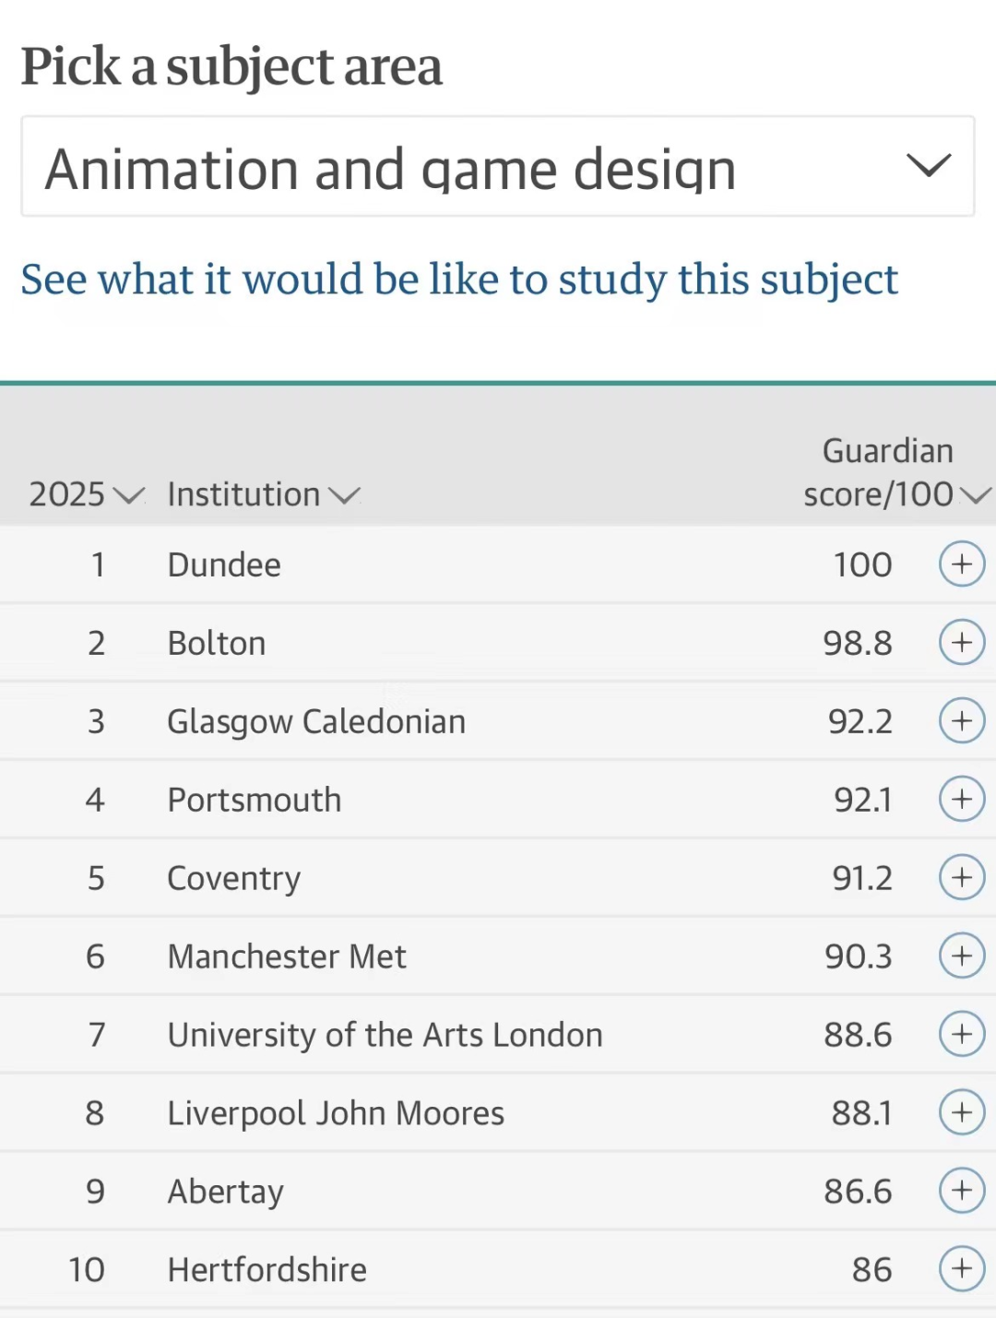Open 'See what it would be like to study this subject' link

pyautogui.click(x=459, y=279)
